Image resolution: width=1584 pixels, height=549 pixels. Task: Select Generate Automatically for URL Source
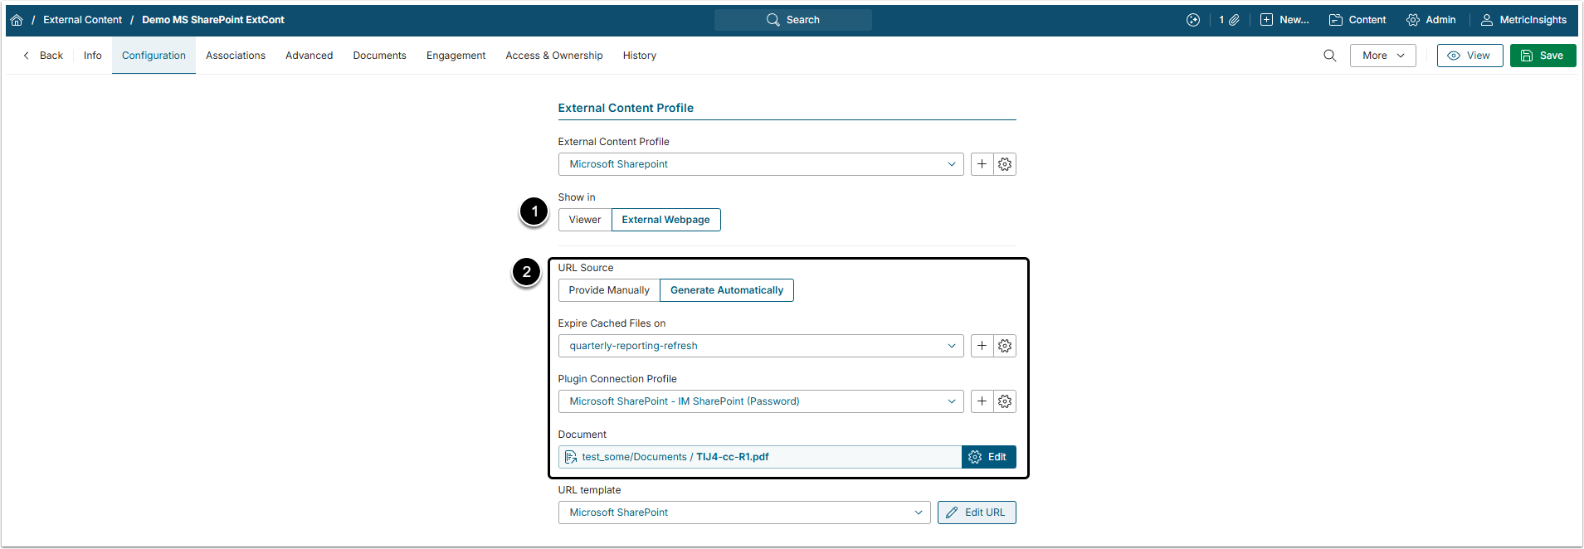coord(726,290)
